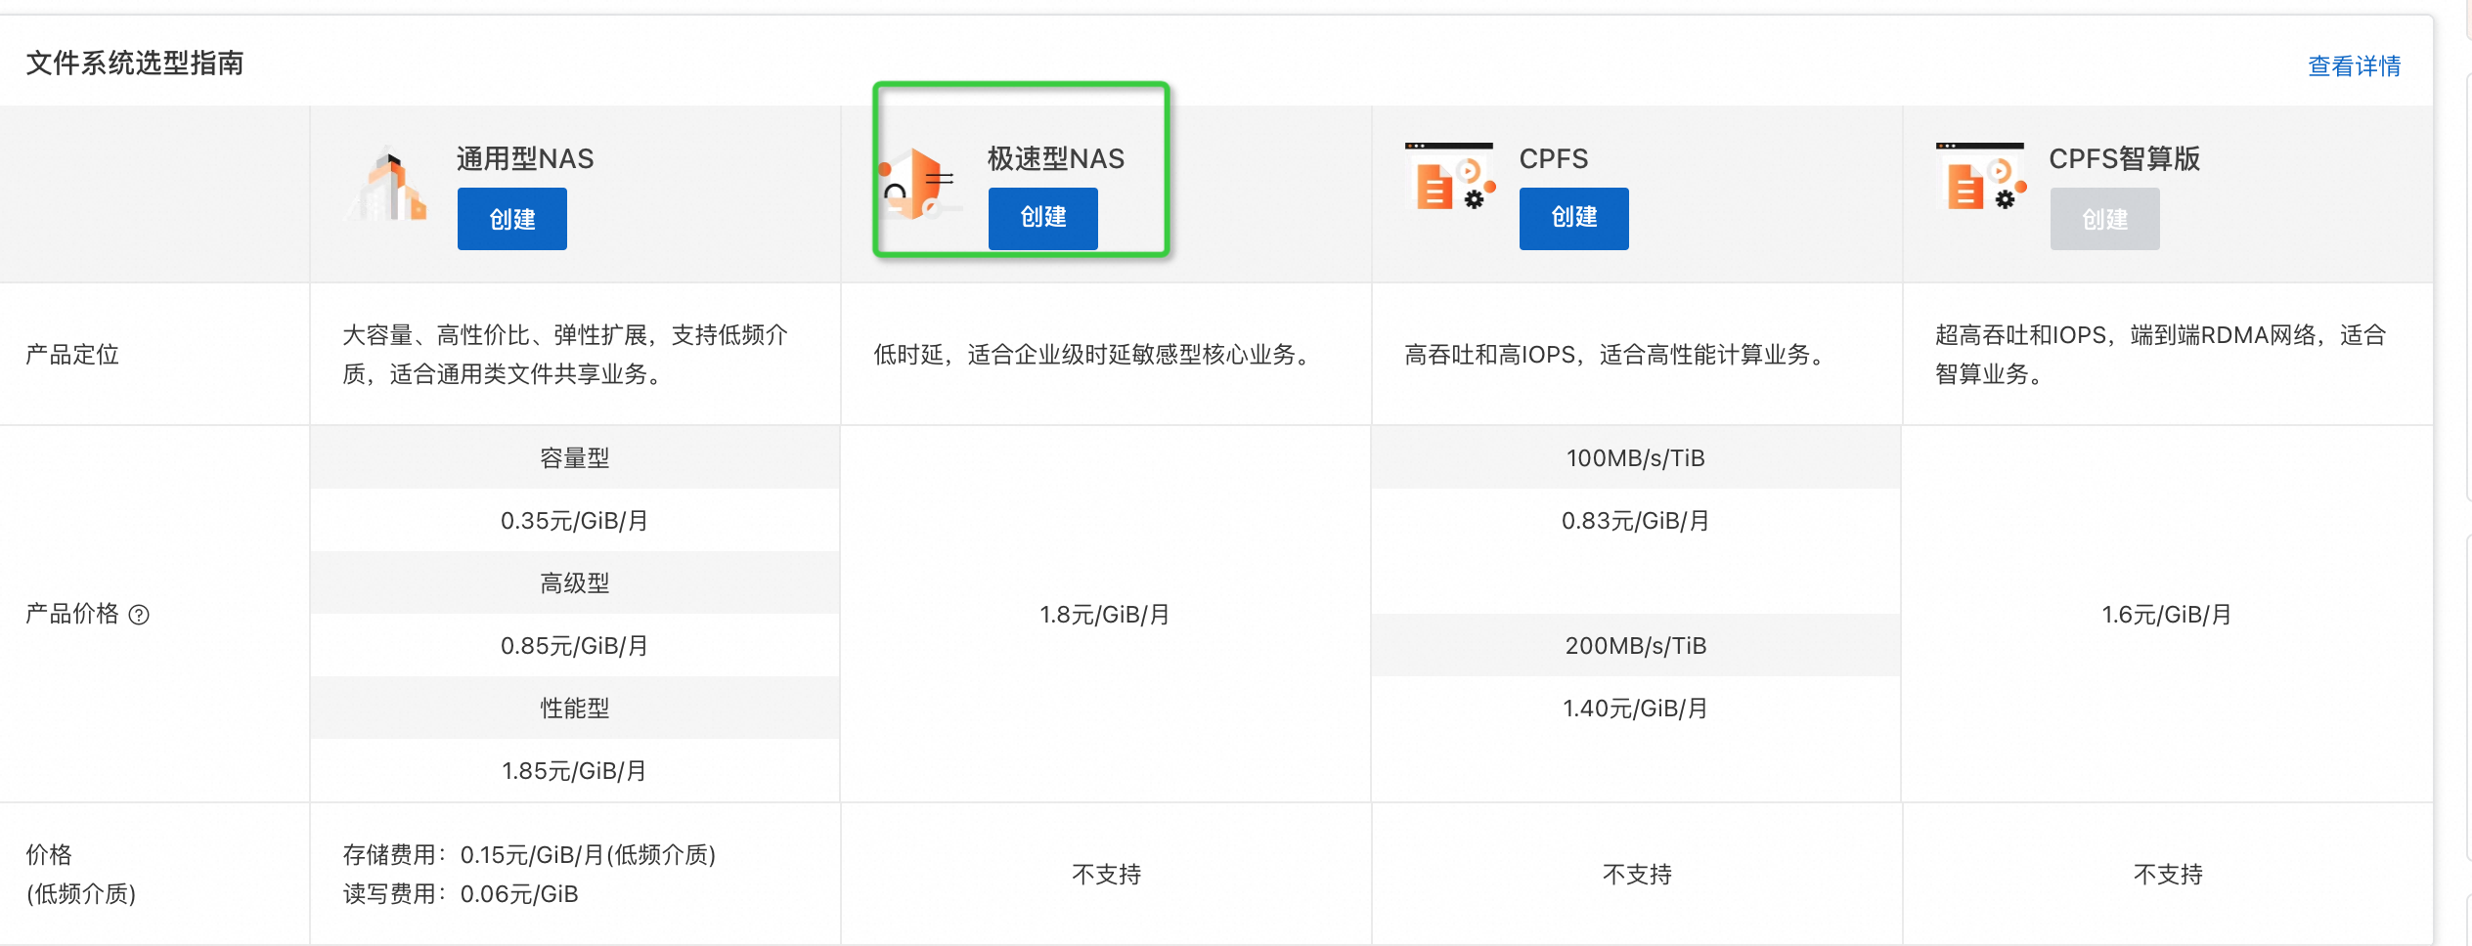Click the CPFS智算版 column title
2472x946 pixels.
coord(2125,158)
